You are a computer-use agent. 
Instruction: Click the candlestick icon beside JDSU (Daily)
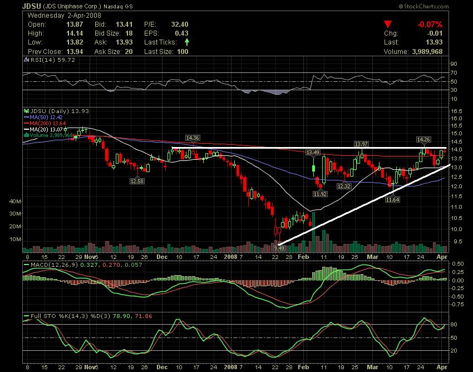click(x=26, y=111)
